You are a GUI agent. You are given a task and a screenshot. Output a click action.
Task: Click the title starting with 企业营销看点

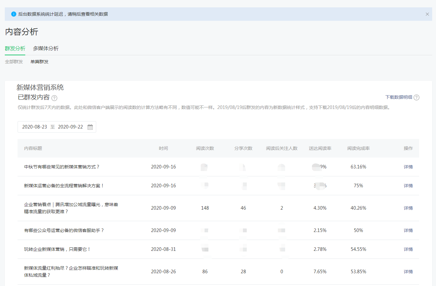coord(71,208)
